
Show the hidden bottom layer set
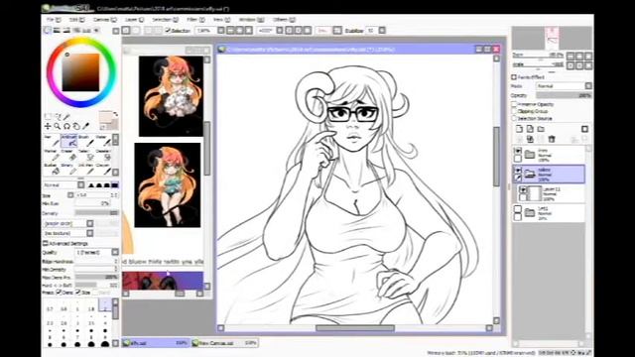[518, 209]
